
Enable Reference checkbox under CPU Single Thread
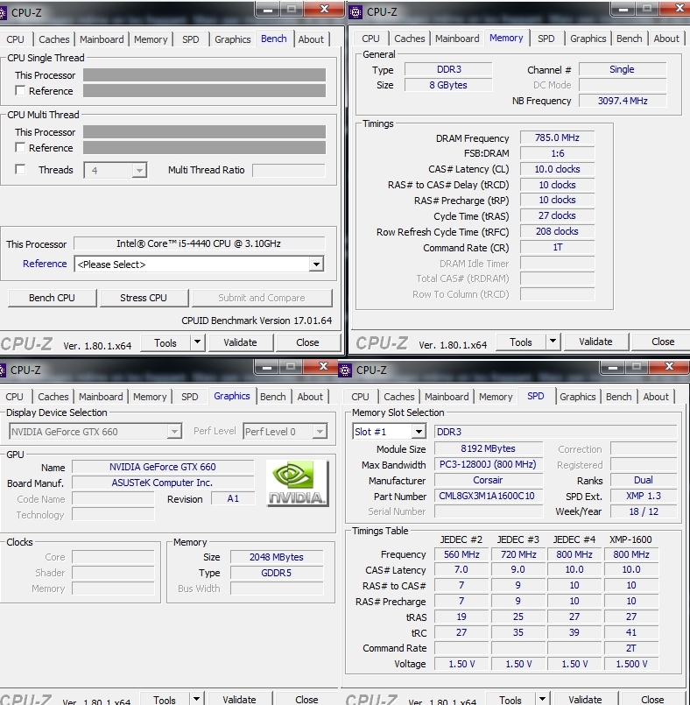pos(20,90)
